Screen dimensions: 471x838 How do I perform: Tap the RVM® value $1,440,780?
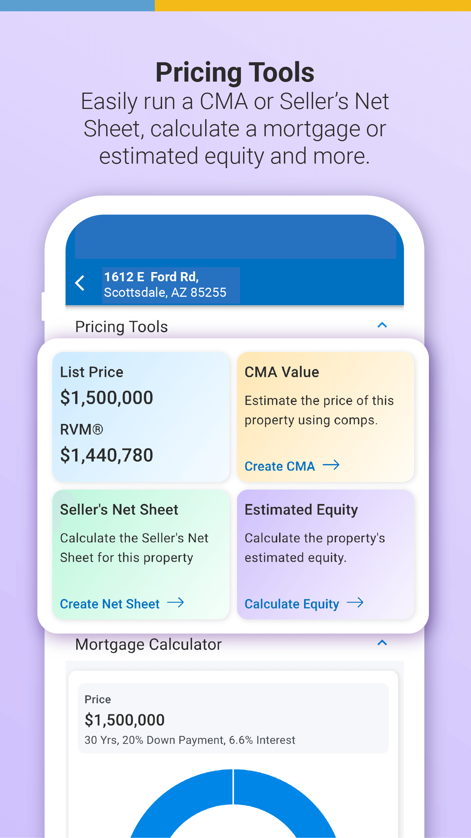click(x=107, y=455)
